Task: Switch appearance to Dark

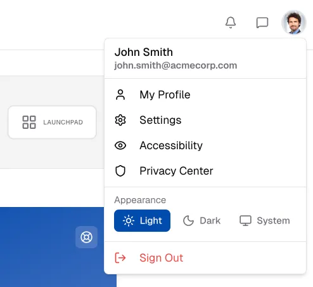Action: pyautogui.click(x=201, y=220)
